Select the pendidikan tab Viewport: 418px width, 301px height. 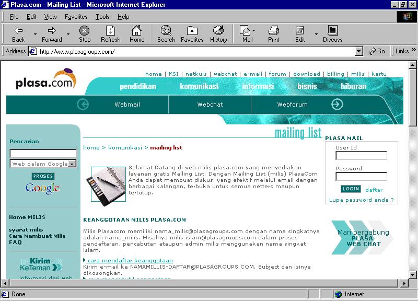tap(138, 86)
